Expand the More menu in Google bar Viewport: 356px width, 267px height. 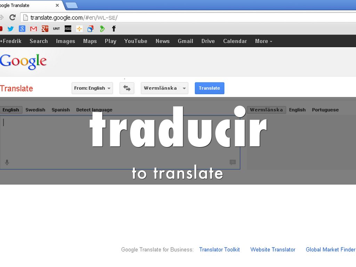pyautogui.click(x=264, y=41)
